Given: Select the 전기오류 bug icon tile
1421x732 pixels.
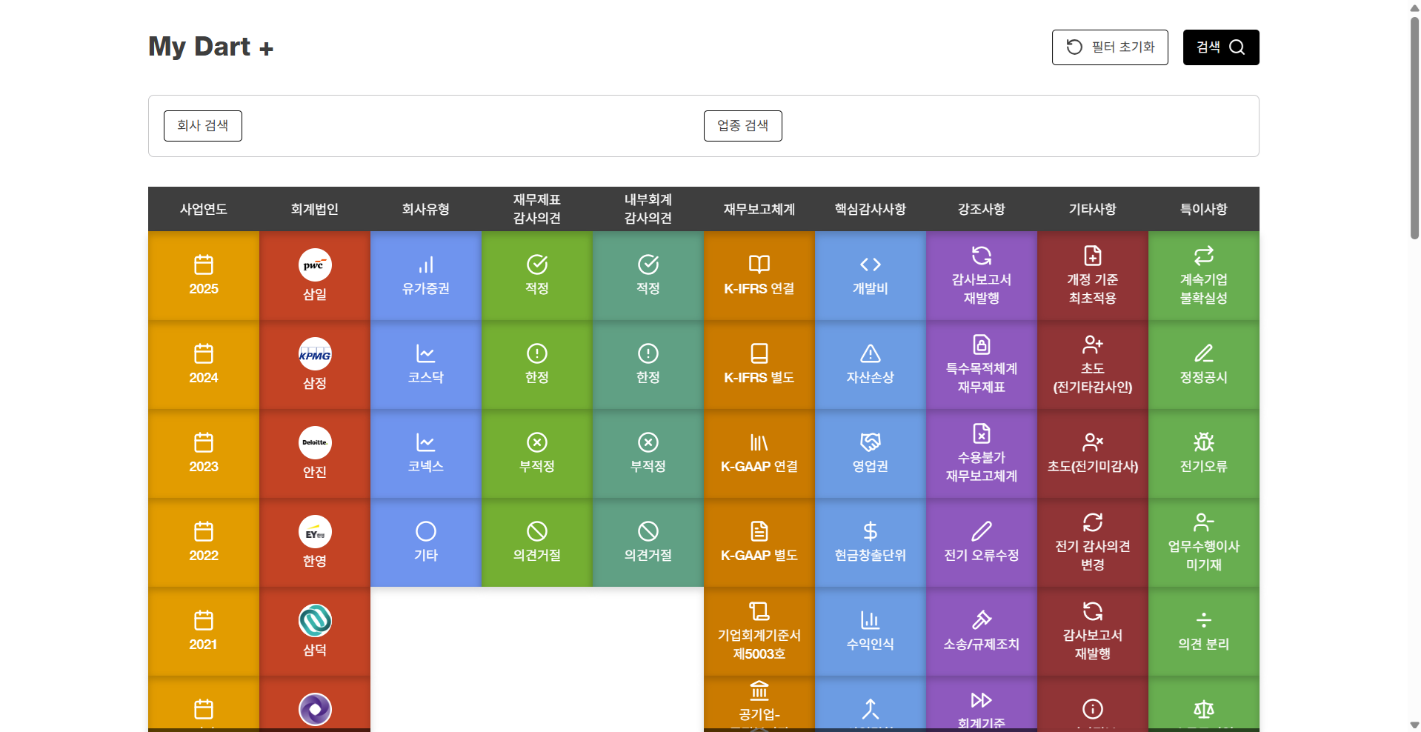Looking at the screenshot, I should 1203,453.
